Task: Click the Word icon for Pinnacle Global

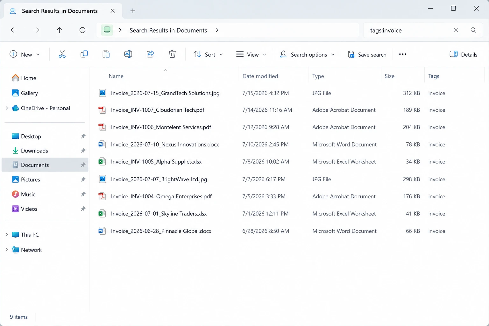Action: coord(102,231)
